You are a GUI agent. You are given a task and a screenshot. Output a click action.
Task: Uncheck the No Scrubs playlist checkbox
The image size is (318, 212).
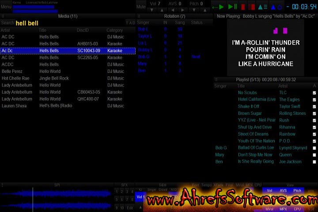point(314,93)
